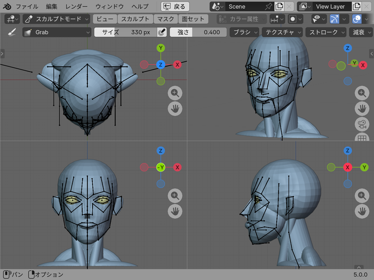This screenshot has width=374, height=280.
Task: Click pan hand in the side view viewport
Action: tap(362, 211)
